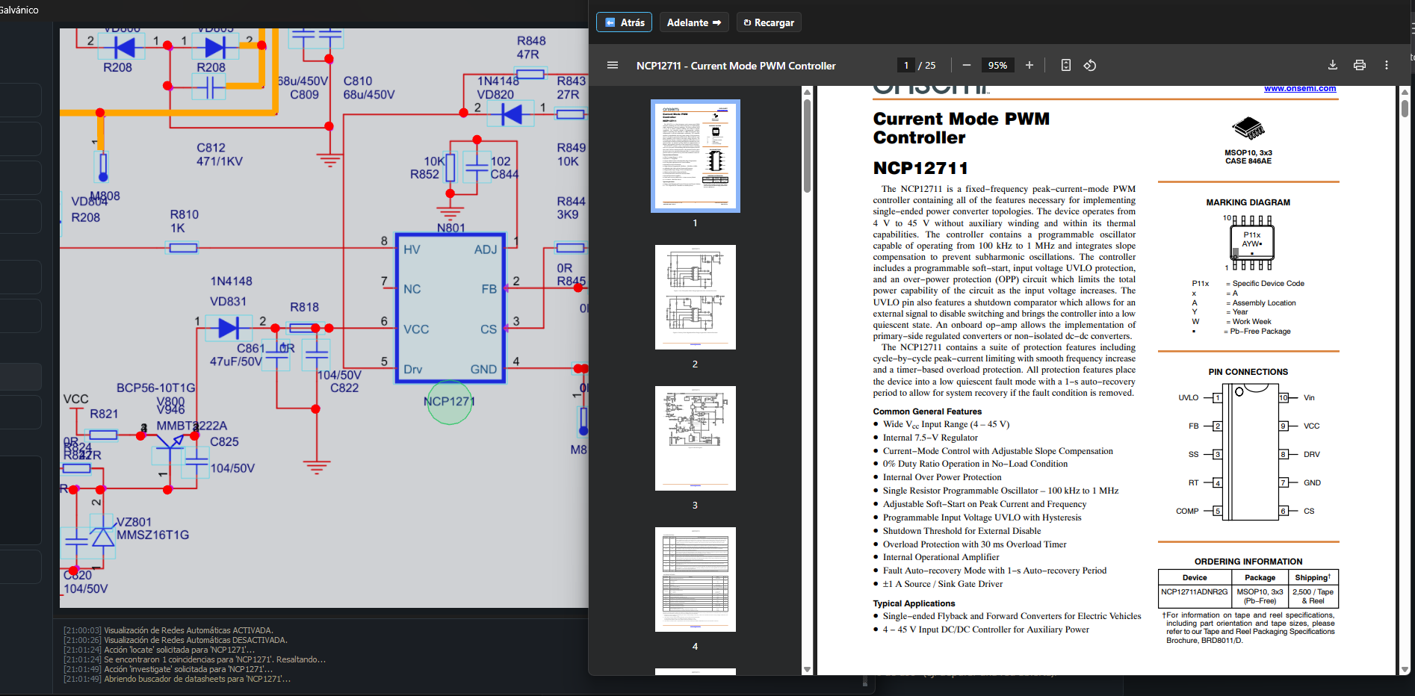The height and width of the screenshot is (696, 1415).
Task: Click the Drv pin label on N801
Action: (x=412, y=369)
